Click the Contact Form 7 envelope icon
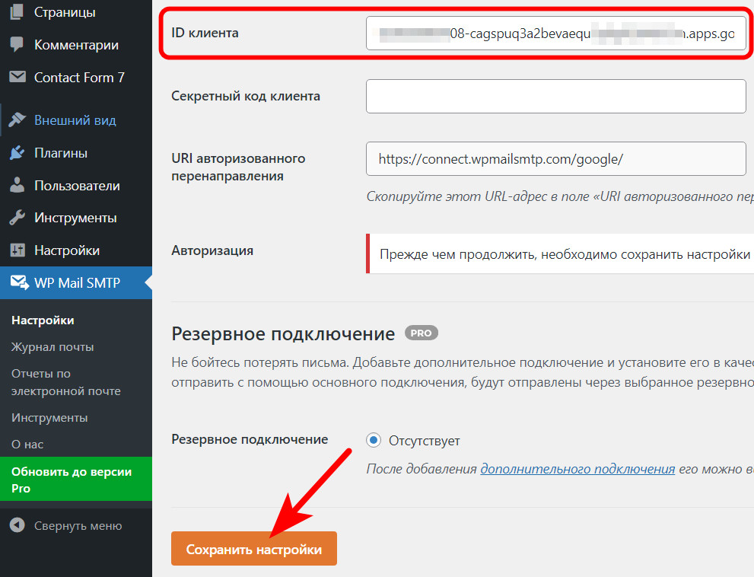The height and width of the screenshot is (577, 754). [17, 77]
